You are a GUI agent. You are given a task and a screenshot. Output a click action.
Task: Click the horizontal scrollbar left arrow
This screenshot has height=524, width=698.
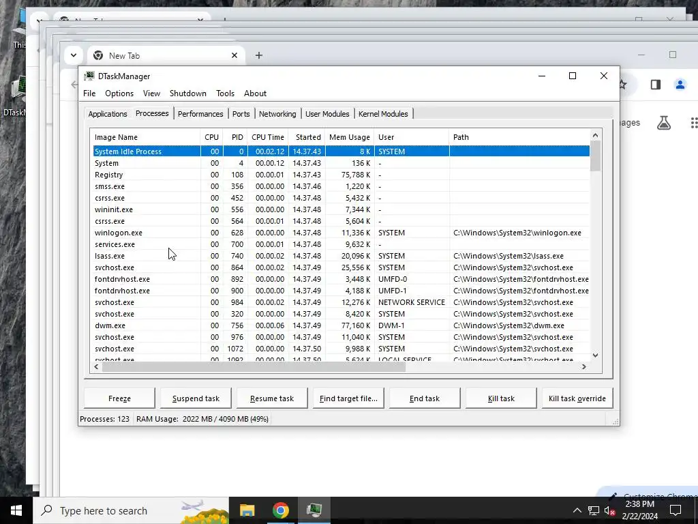coord(96,366)
